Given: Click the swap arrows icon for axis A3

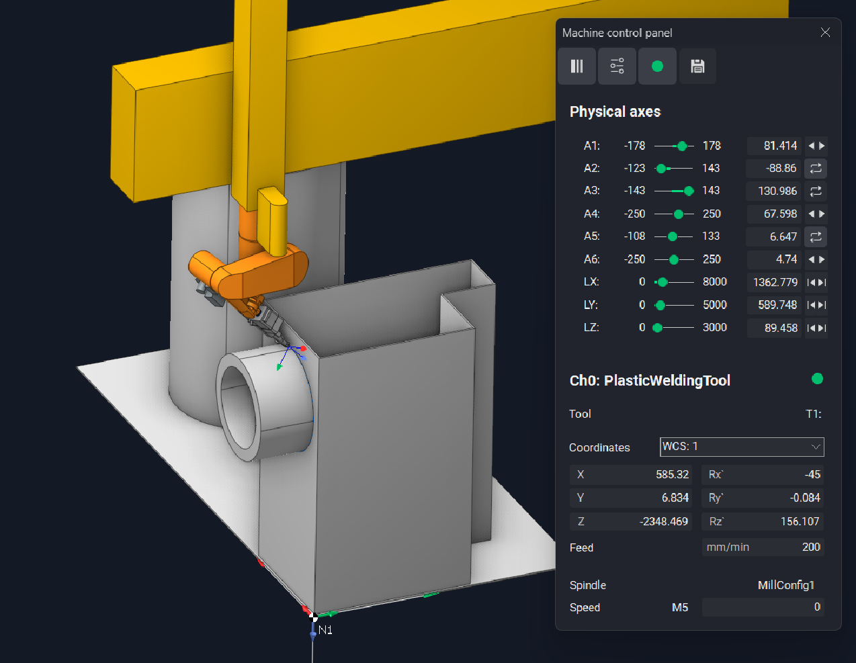Looking at the screenshot, I should (816, 191).
